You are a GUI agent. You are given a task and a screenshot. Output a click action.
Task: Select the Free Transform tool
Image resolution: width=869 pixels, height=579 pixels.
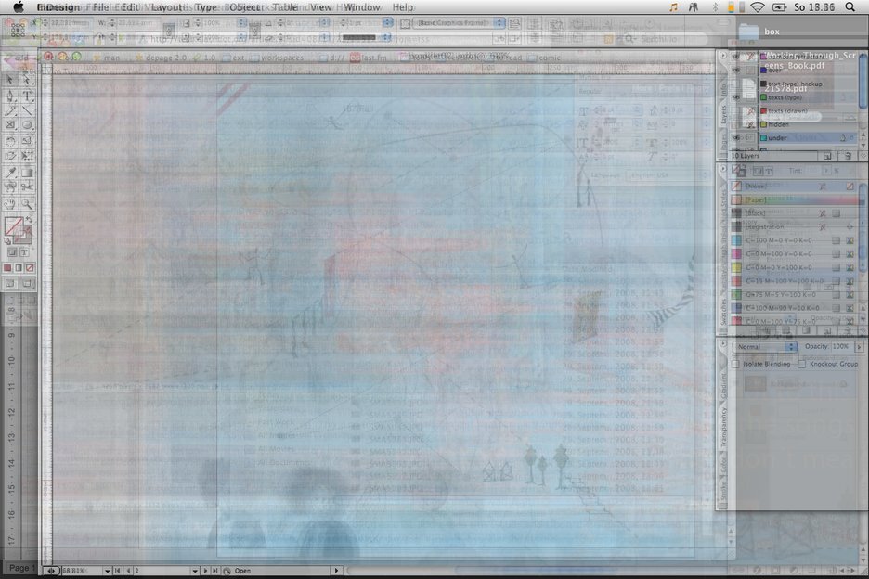pyautogui.click(x=27, y=156)
